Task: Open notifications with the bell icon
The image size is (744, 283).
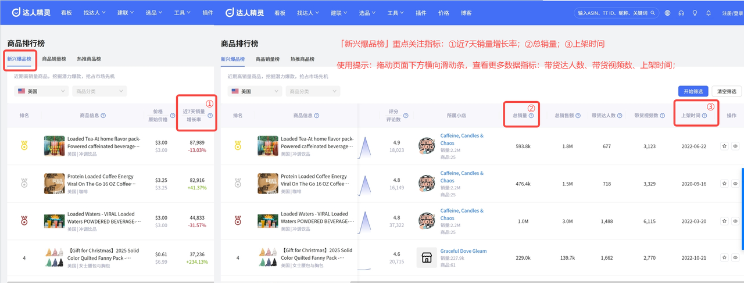Action: pos(708,13)
